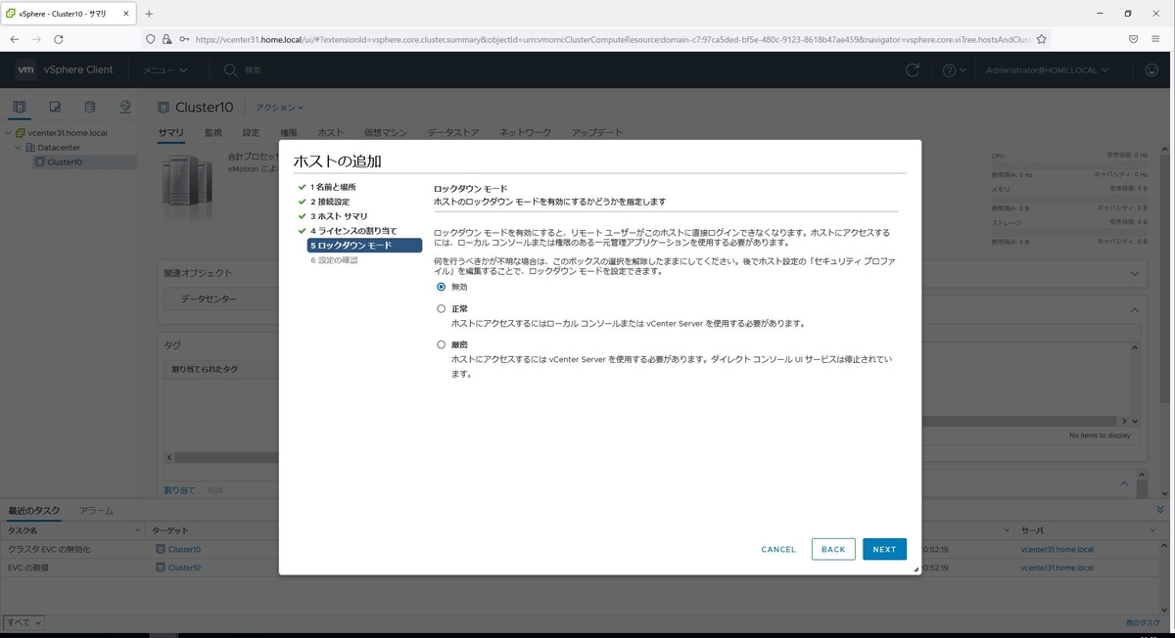Open the Administrator@HOME.LOCAL user dropdown
This screenshot has width=1175, height=638.
point(1047,70)
